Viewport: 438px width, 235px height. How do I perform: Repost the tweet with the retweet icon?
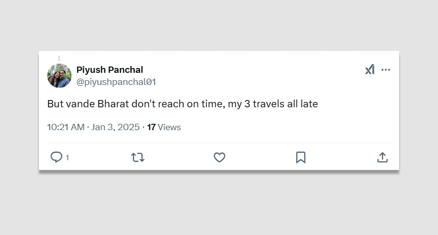138,157
